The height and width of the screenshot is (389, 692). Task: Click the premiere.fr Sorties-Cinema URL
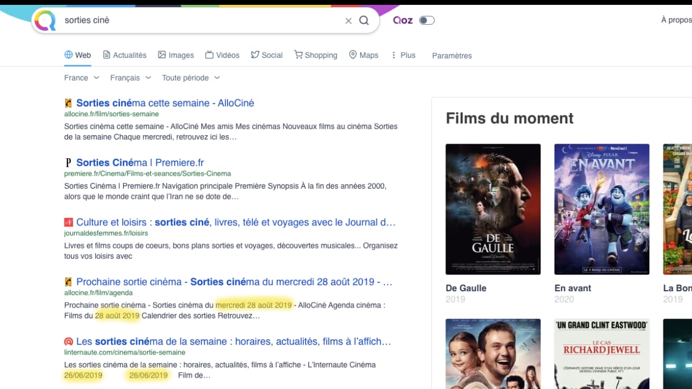click(147, 173)
